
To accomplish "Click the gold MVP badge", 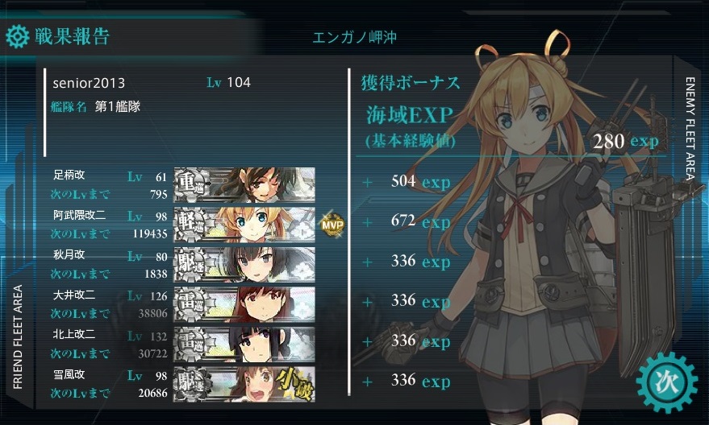I will coord(332,225).
